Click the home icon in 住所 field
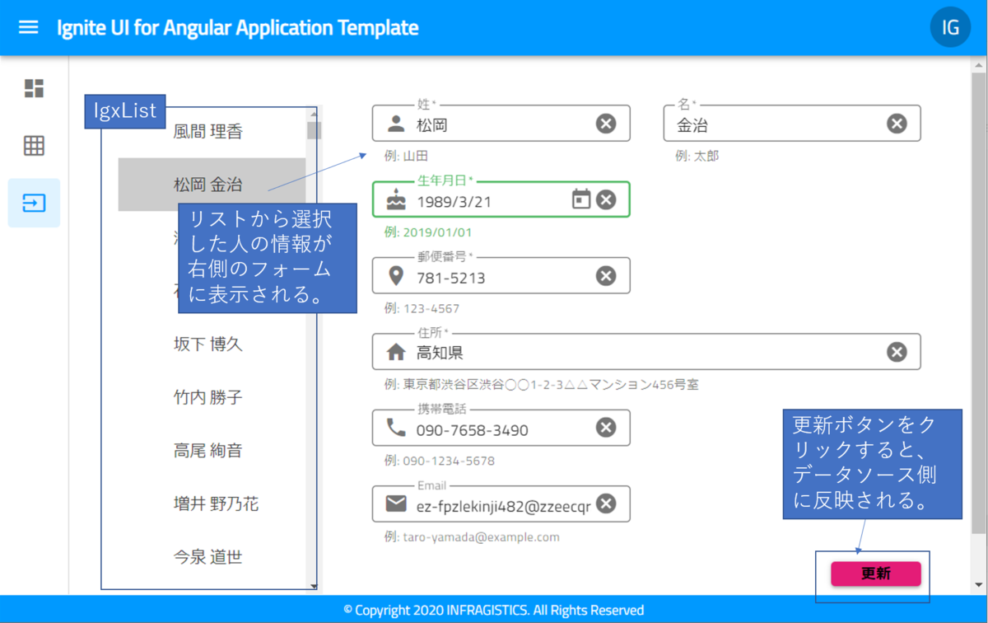This screenshot has width=988, height=623. pos(396,352)
